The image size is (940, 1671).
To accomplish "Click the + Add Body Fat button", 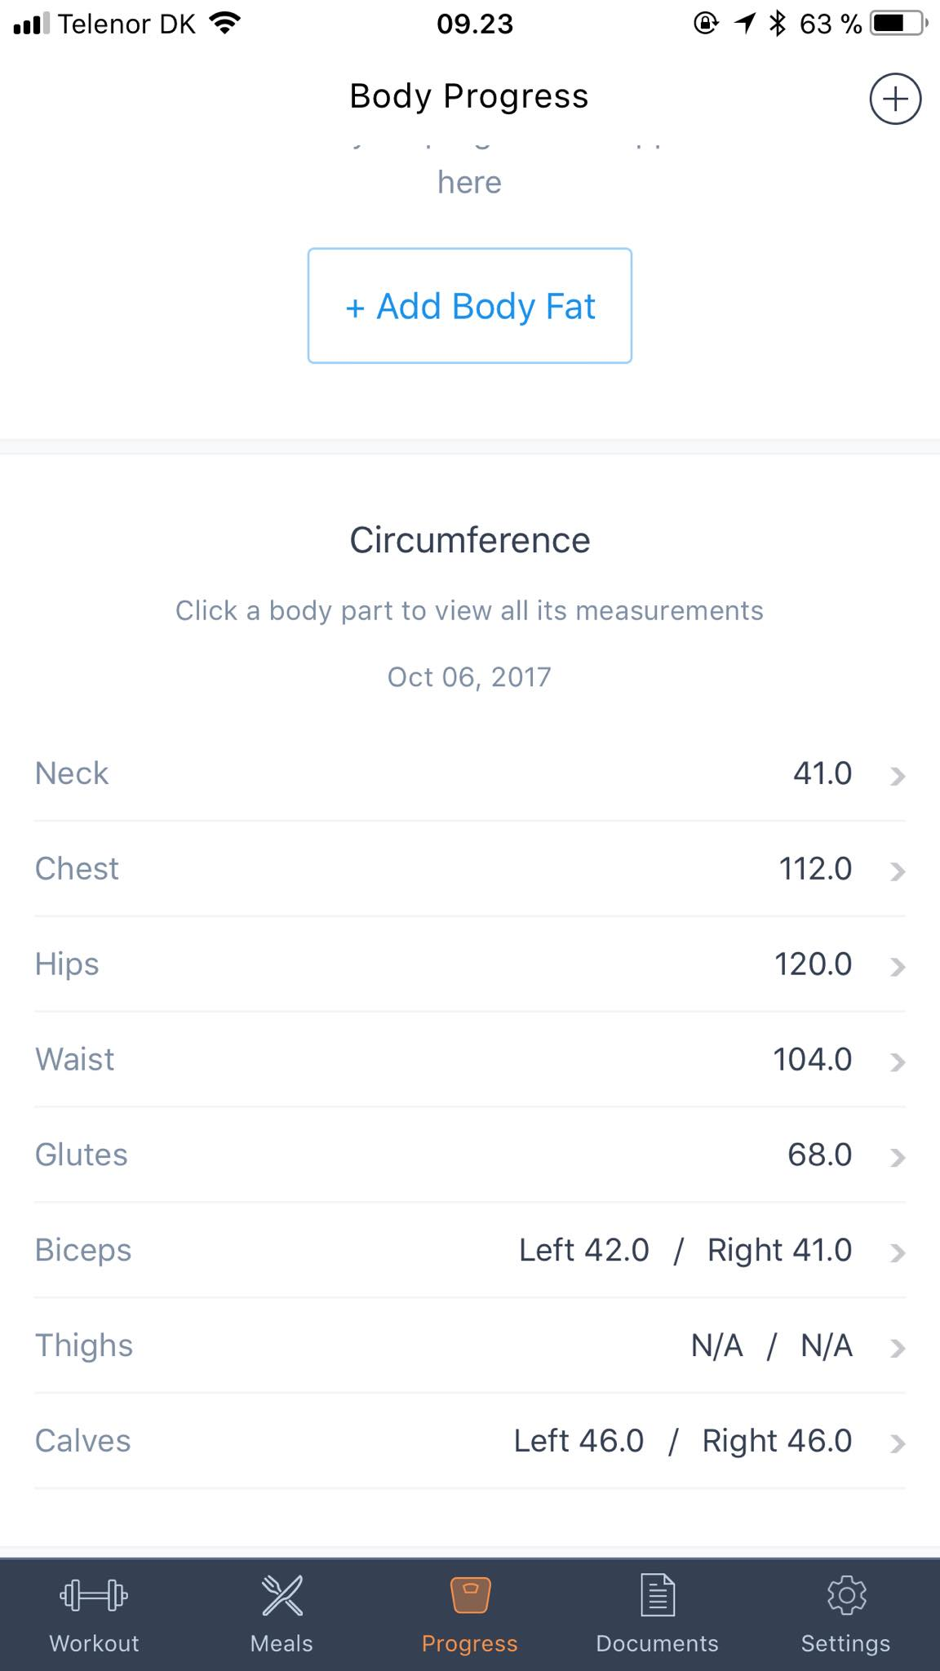I will [470, 306].
